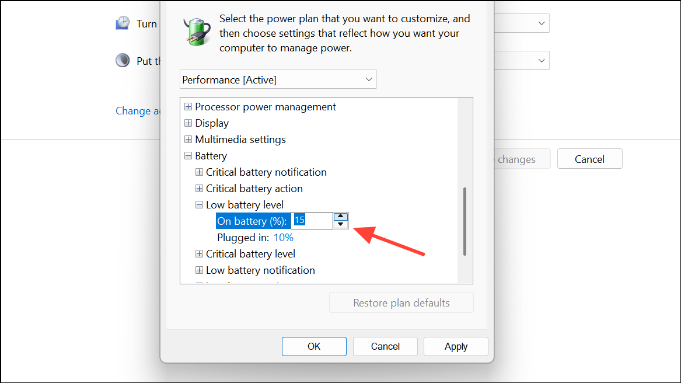
Task: Select Low battery notification tree item
Action: click(261, 270)
